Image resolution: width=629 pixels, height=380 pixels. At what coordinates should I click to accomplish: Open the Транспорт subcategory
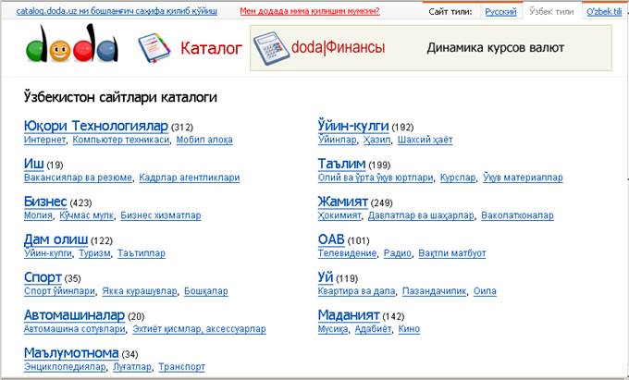[181, 367]
